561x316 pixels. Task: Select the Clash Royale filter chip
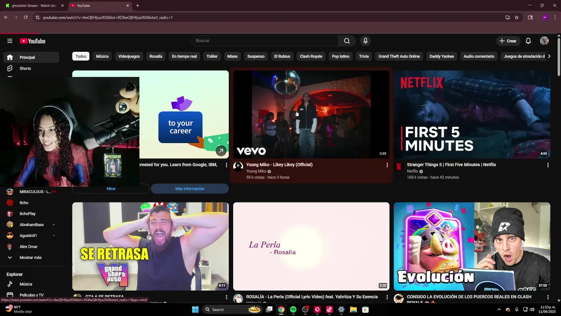(311, 56)
